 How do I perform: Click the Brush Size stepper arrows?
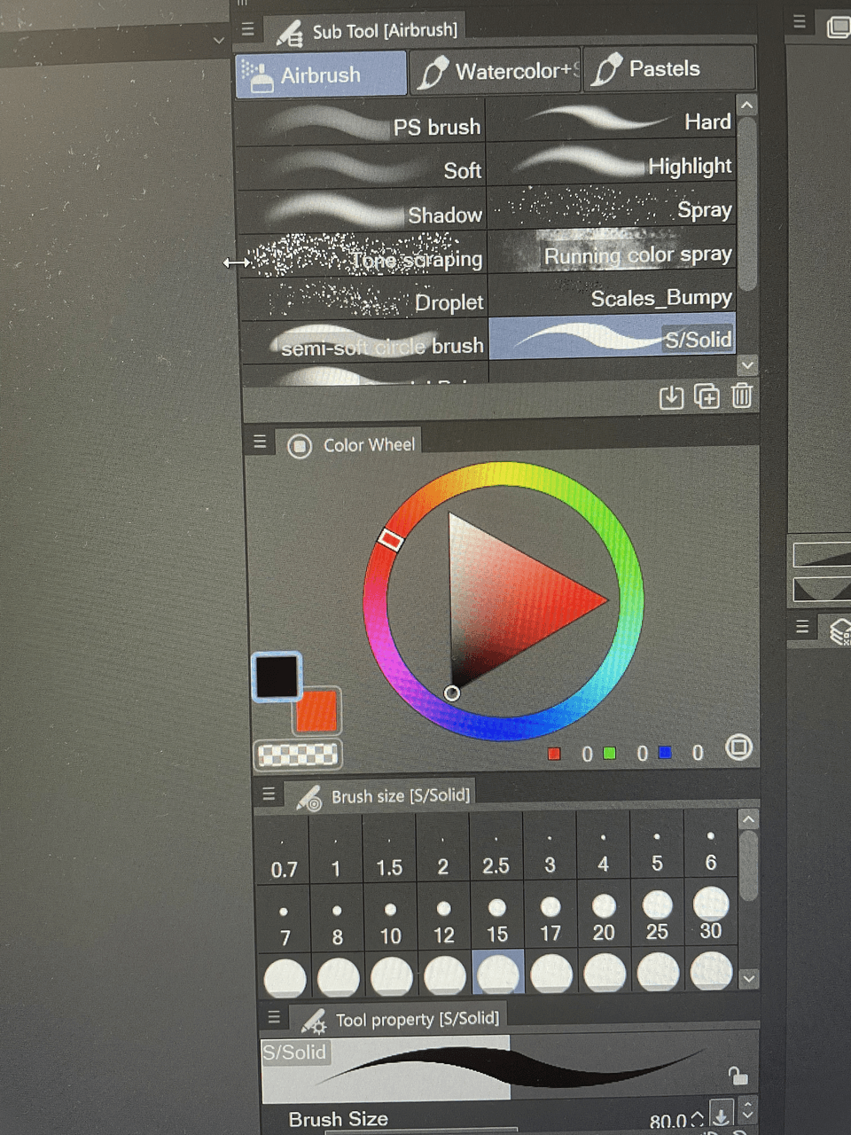click(x=698, y=1121)
